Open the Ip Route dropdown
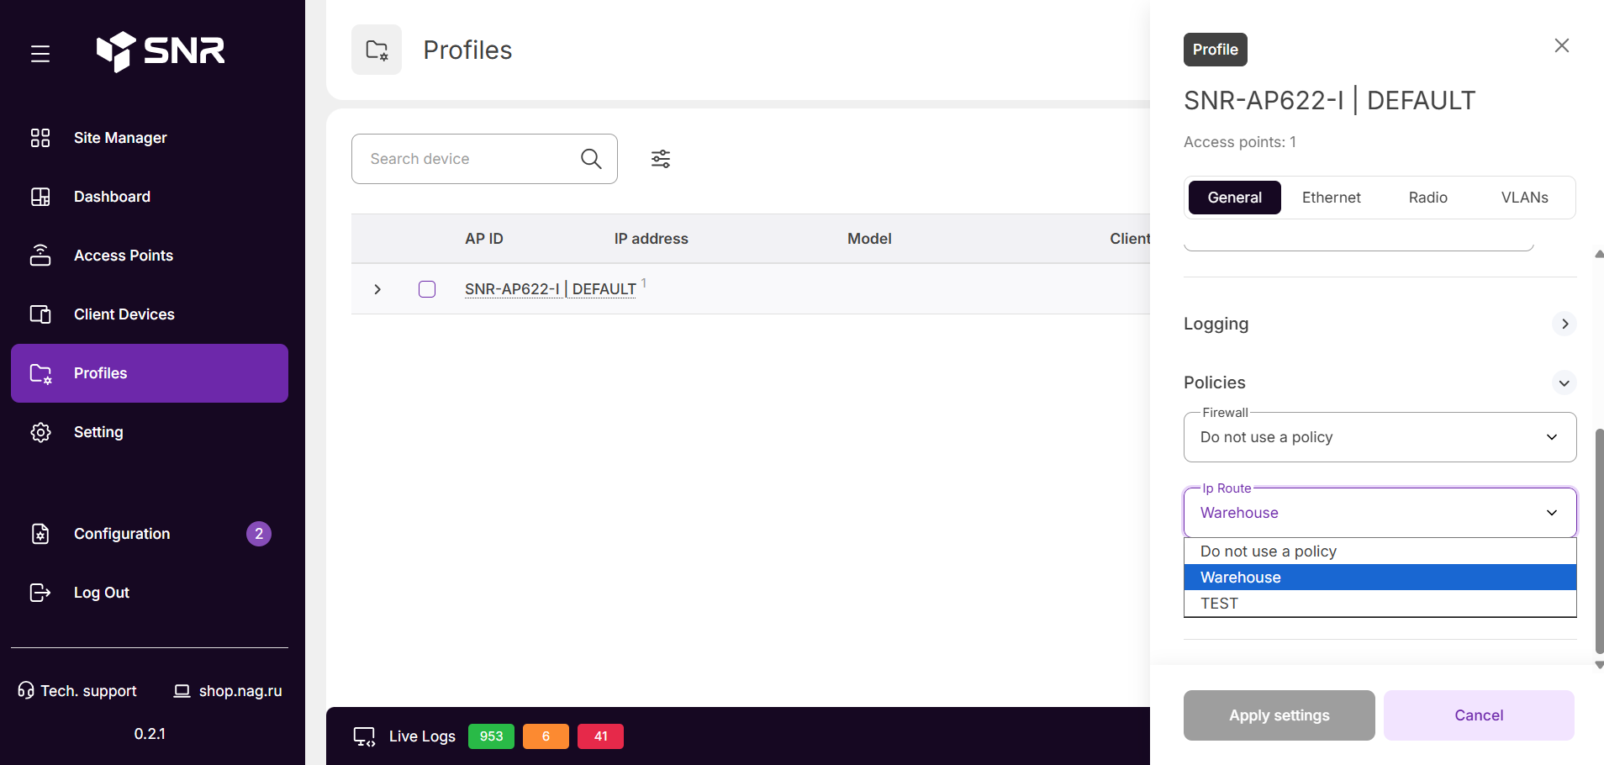Screen dimensions: 1604x765 point(1380,513)
